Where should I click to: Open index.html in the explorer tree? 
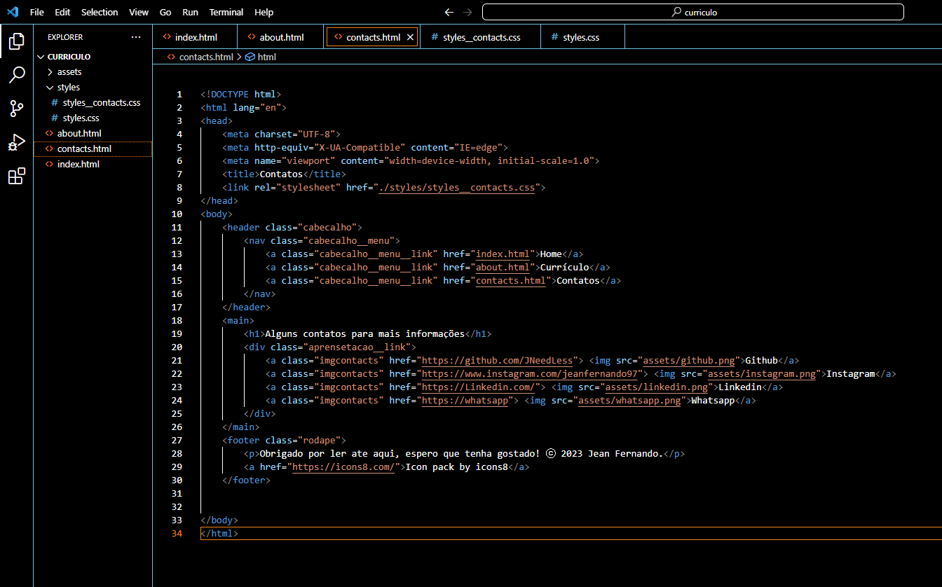(93, 165)
